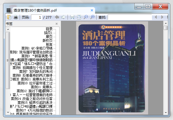Click the Zoom In magnifier icon

coord(92,17)
